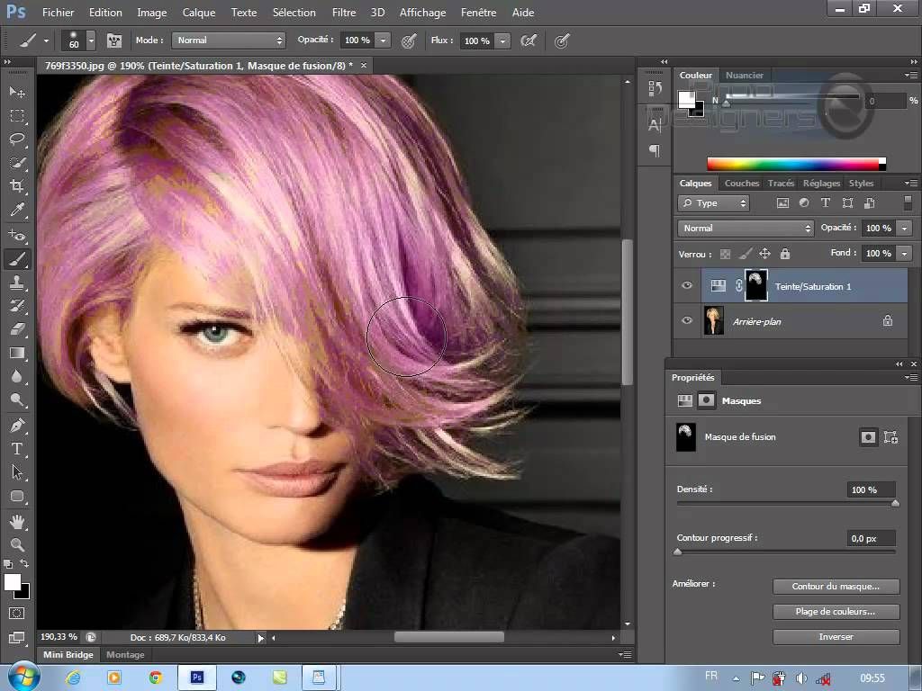Expand the Opacité dropdown in options bar
Screen dimensions: 922x691
click(383, 40)
